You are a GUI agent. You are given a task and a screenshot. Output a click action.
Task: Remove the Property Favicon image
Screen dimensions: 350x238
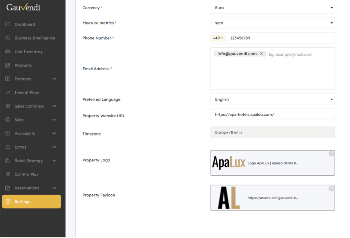[x=331, y=188]
